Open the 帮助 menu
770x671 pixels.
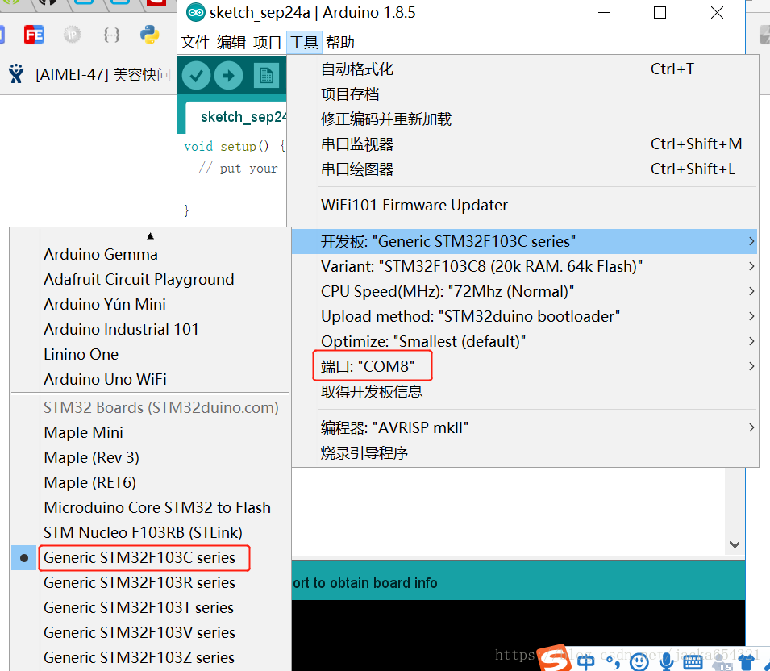click(339, 42)
